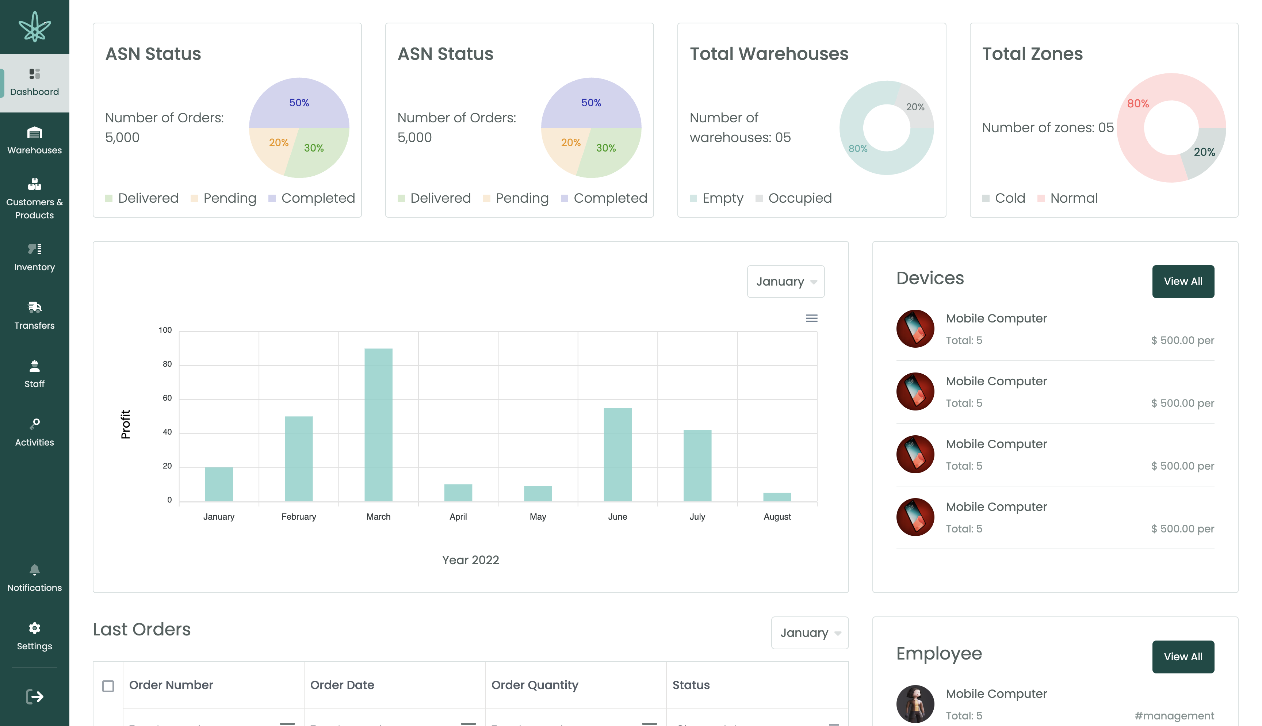Screen dimensions: 1262x726
Task: Open the chart hamburger menu icon
Action: point(811,318)
